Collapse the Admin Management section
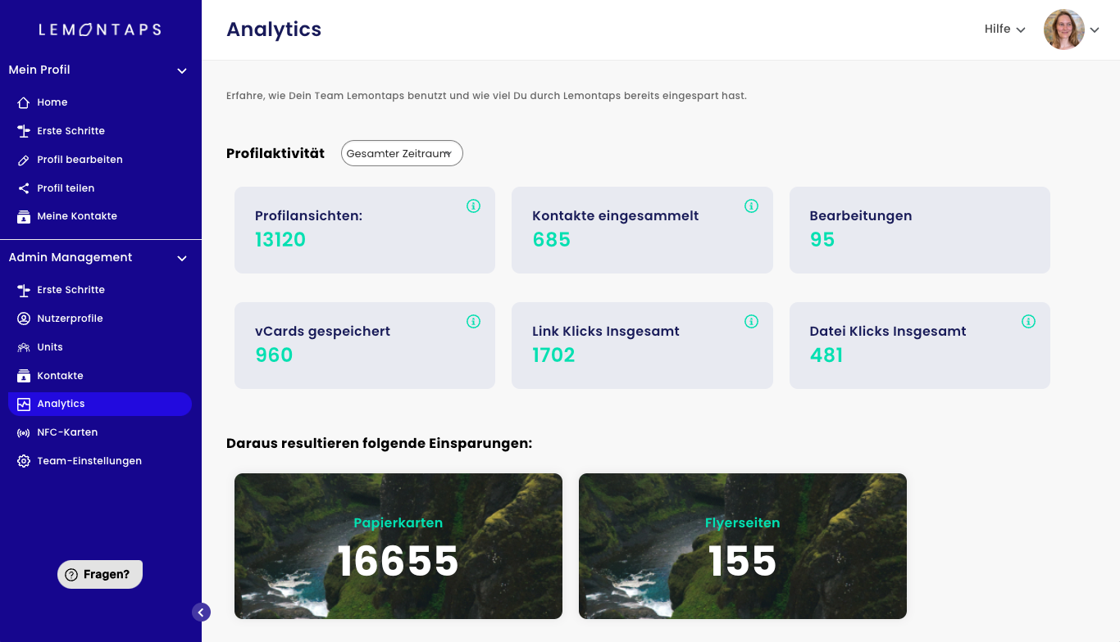 pyautogui.click(x=182, y=258)
